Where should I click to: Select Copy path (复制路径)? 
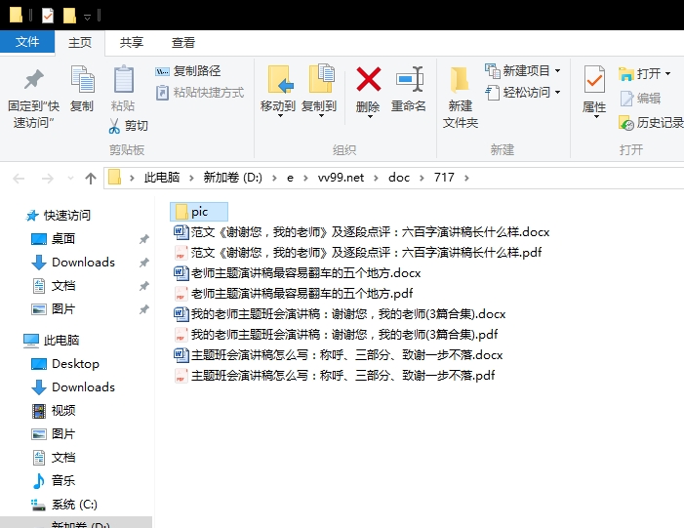click(188, 70)
